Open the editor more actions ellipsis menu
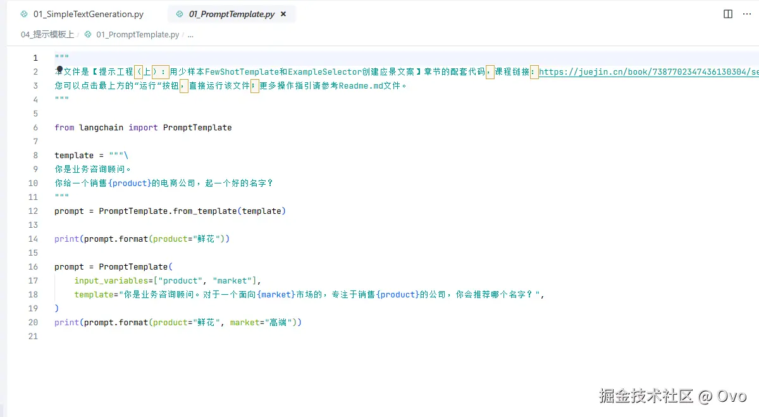The height and width of the screenshot is (417, 759). tap(748, 14)
